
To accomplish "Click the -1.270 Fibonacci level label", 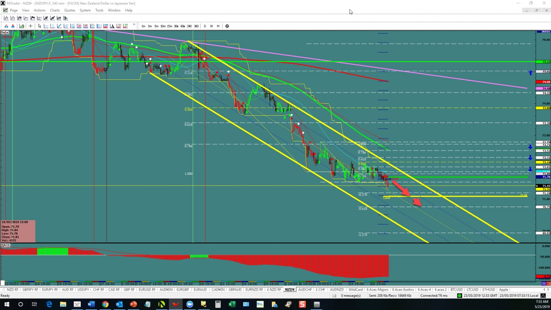I will [x=363, y=235].
